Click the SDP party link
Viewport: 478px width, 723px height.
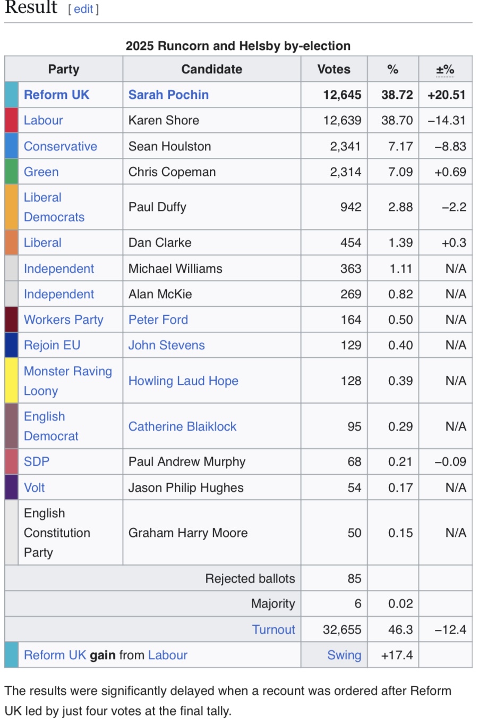(x=36, y=461)
